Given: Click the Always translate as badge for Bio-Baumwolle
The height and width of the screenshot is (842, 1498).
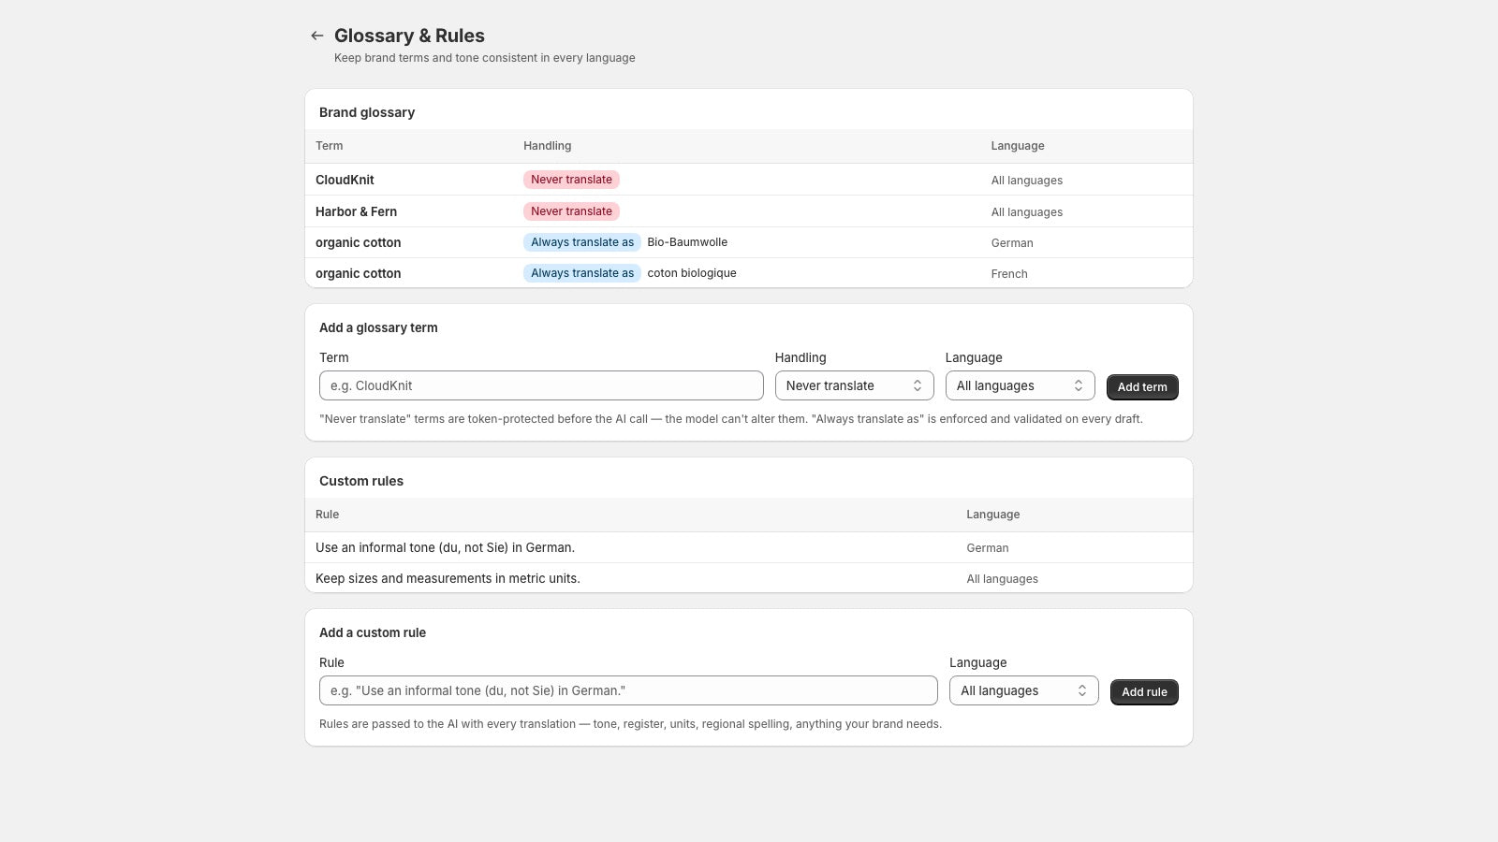Looking at the screenshot, I should [582, 242].
